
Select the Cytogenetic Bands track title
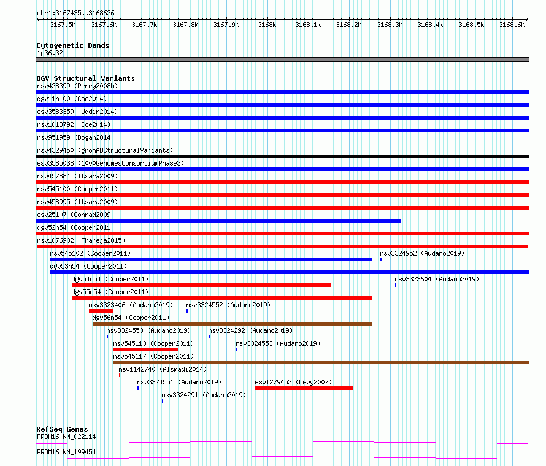click(73, 45)
